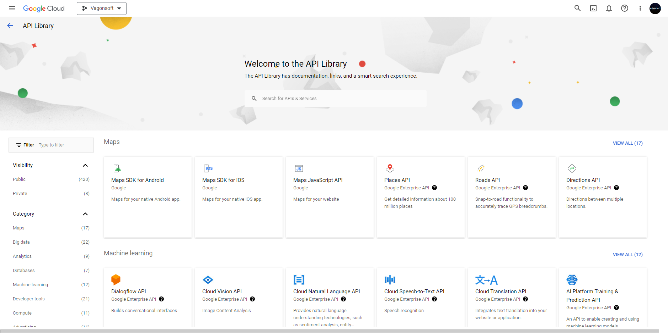Open the Cloud Vision API card title
Viewport: 668px width, 333px height.
pyautogui.click(x=222, y=292)
